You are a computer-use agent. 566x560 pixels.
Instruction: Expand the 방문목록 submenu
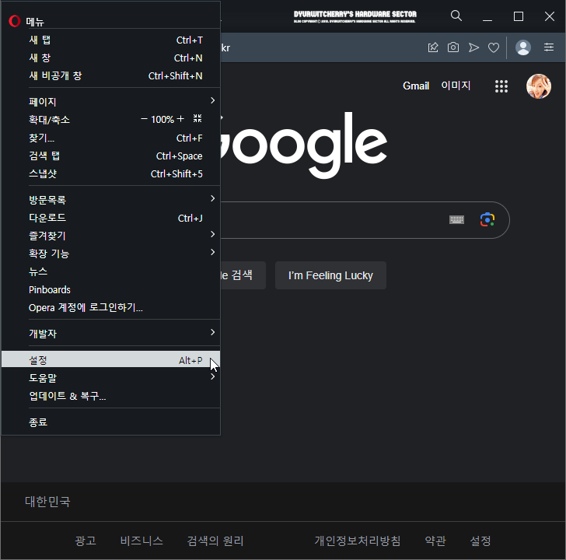(x=111, y=200)
